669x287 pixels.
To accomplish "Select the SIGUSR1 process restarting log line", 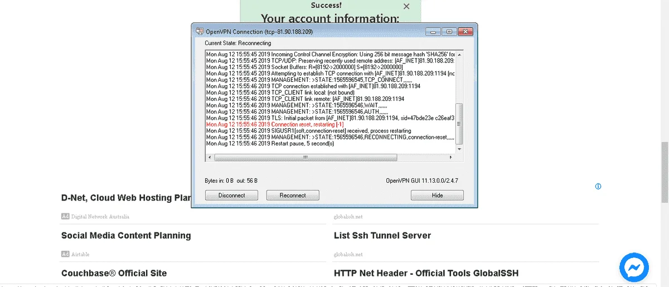I will click(309, 130).
